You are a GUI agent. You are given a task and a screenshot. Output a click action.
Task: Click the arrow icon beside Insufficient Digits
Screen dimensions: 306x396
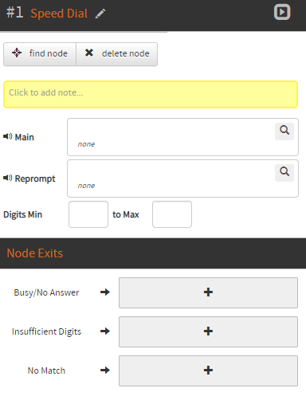pos(105,331)
